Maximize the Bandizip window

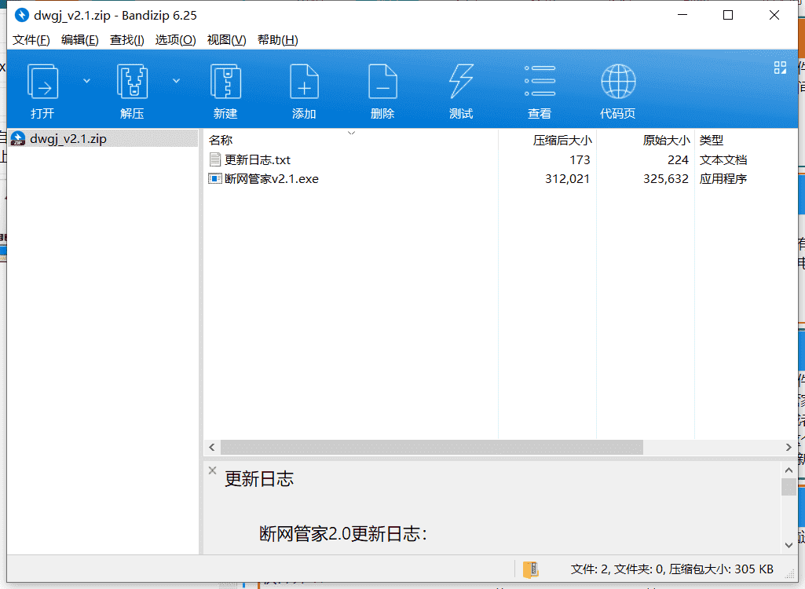(728, 15)
